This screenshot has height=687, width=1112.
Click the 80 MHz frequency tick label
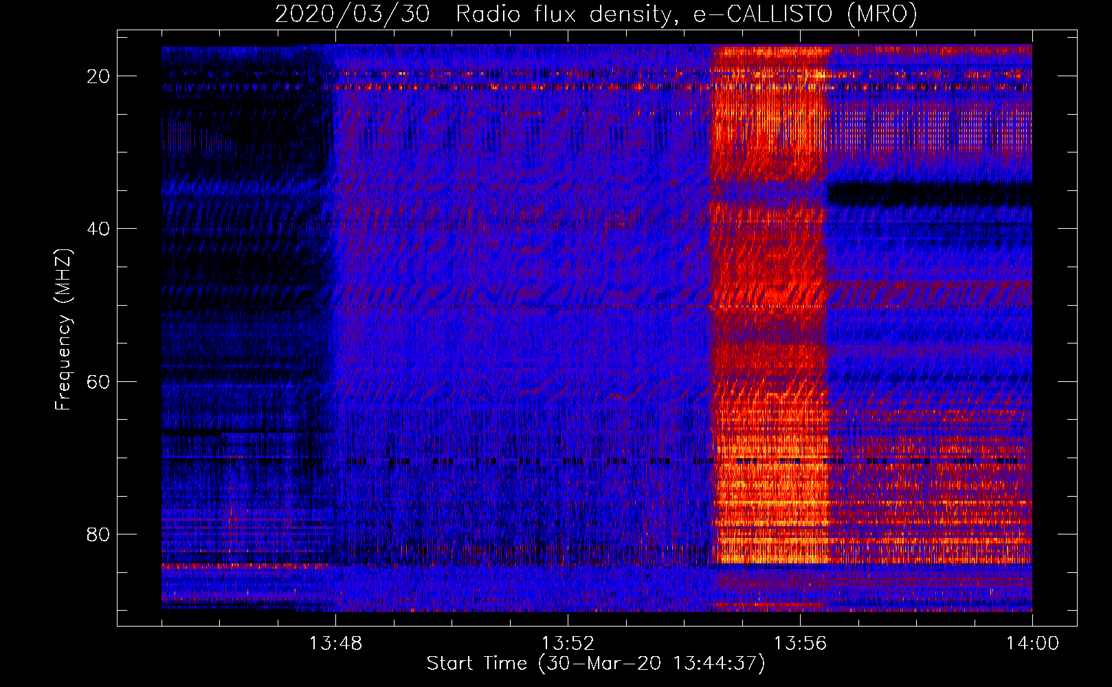tap(98, 534)
